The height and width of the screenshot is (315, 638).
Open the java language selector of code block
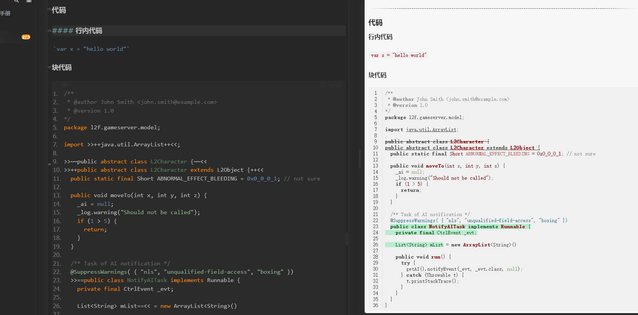click(x=335, y=85)
